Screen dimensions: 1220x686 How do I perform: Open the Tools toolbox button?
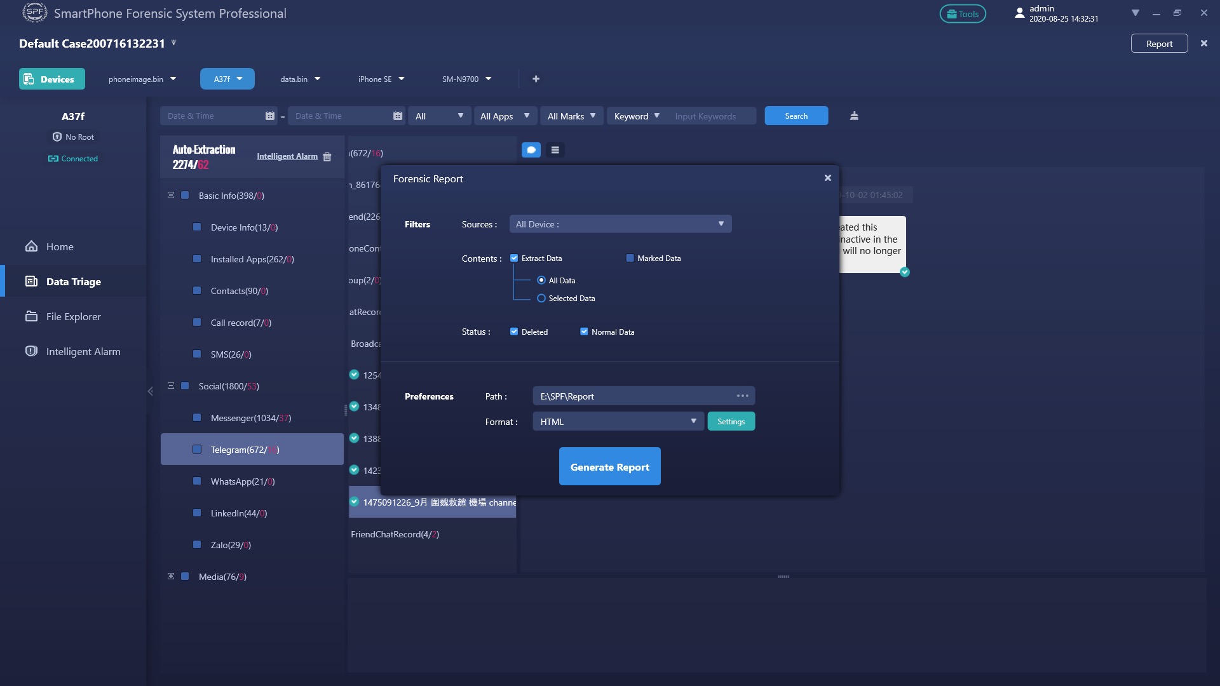pos(962,14)
